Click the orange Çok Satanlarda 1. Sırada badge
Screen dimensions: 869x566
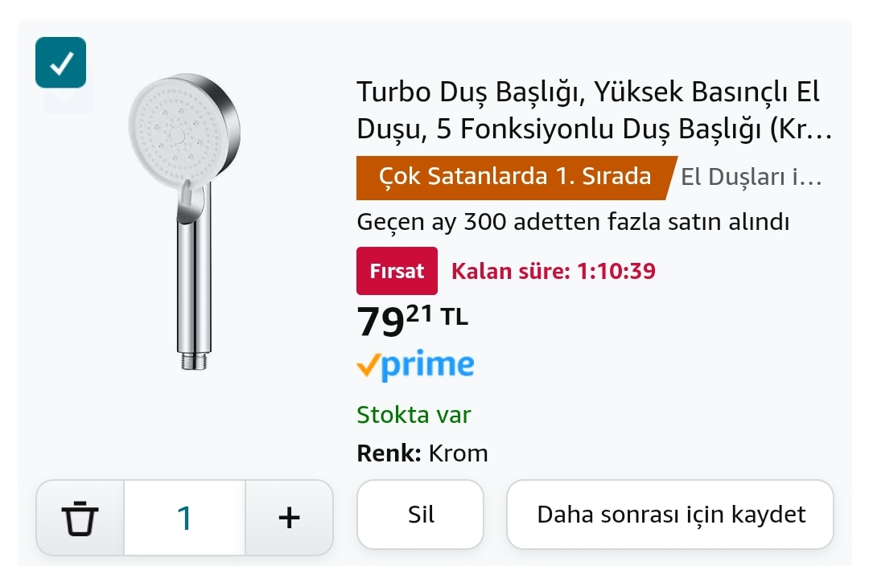click(514, 177)
